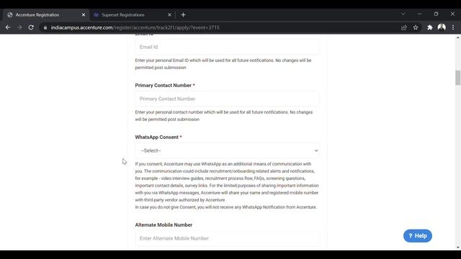Click the address bar URL
461x259 pixels.
(x=135, y=27)
